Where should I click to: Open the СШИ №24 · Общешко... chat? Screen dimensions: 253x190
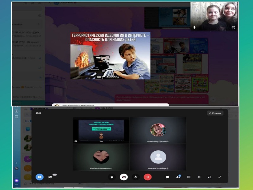tap(27, 44)
